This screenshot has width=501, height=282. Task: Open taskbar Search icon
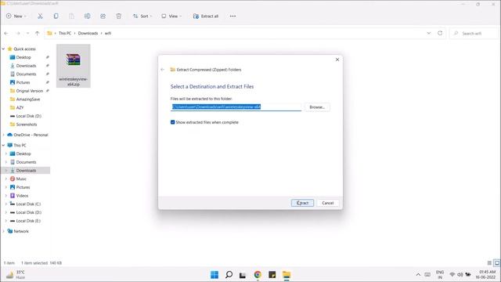pos(229,274)
